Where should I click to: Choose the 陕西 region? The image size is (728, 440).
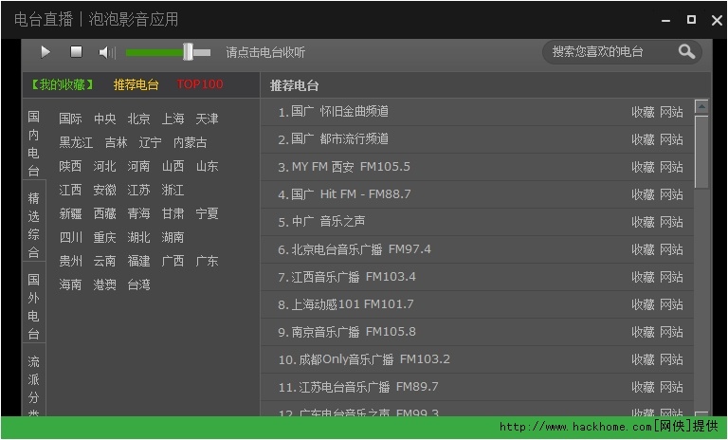[x=70, y=166]
